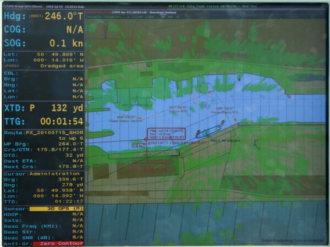Click the crane symbol on southern land
The width and height of the screenshot is (330, 247).
coord(256,144)
